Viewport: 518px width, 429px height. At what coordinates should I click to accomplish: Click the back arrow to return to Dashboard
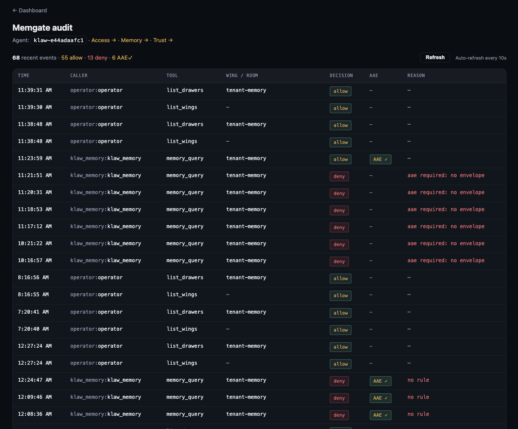click(x=14, y=10)
